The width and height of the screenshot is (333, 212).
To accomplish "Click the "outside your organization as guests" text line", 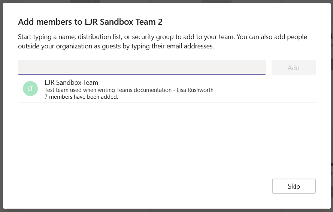I will [116, 46].
